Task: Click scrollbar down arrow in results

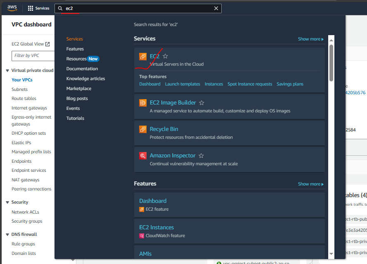Action: [x=331, y=254]
